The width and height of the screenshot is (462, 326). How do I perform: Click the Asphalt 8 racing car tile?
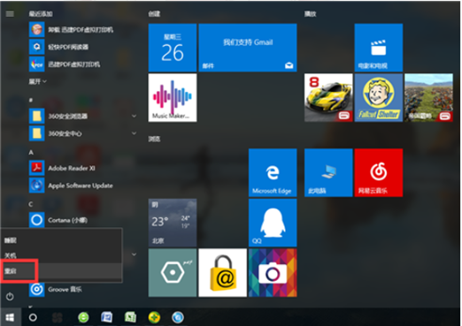tap(328, 97)
